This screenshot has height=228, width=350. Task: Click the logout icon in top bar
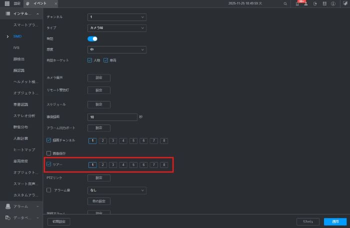[314, 3]
